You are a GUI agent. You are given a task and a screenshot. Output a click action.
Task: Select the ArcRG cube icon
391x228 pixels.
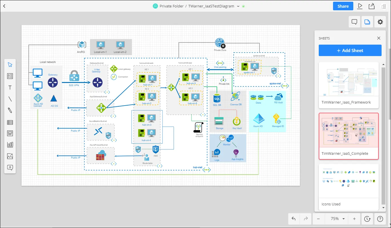coord(82,45)
